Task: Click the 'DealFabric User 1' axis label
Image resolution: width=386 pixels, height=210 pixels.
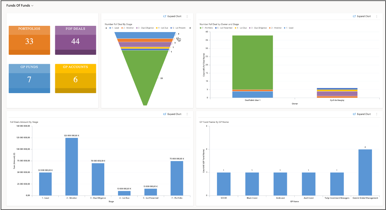Action: (253, 100)
